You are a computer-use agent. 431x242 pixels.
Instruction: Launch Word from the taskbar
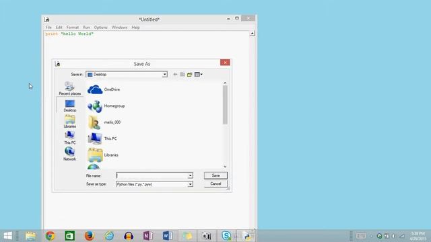coord(168,236)
